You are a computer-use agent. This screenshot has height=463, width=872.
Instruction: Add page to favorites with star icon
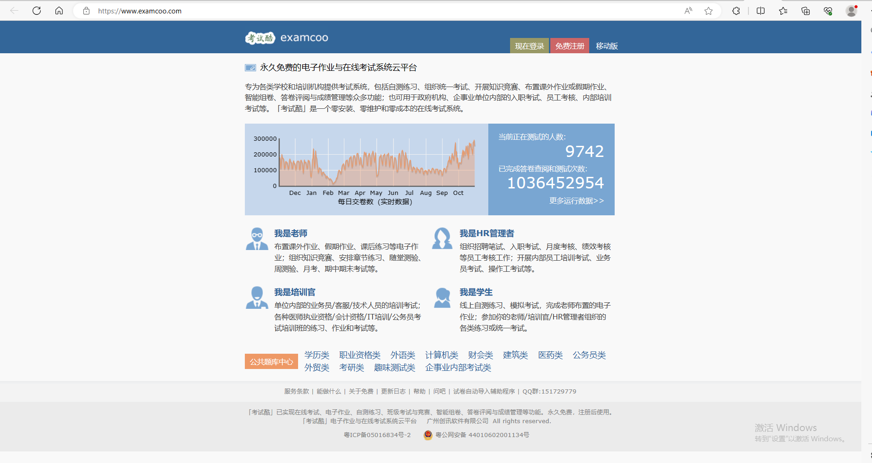708,11
